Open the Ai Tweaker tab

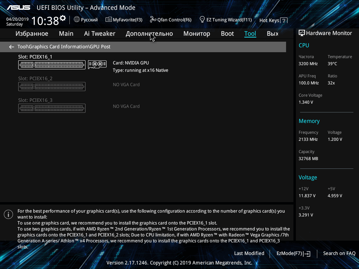coord(100,34)
